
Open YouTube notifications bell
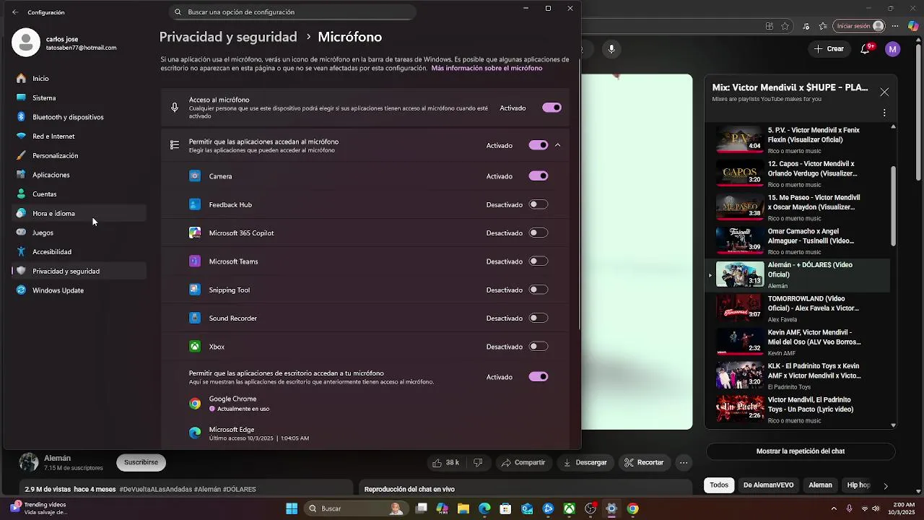pyautogui.click(x=866, y=49)
